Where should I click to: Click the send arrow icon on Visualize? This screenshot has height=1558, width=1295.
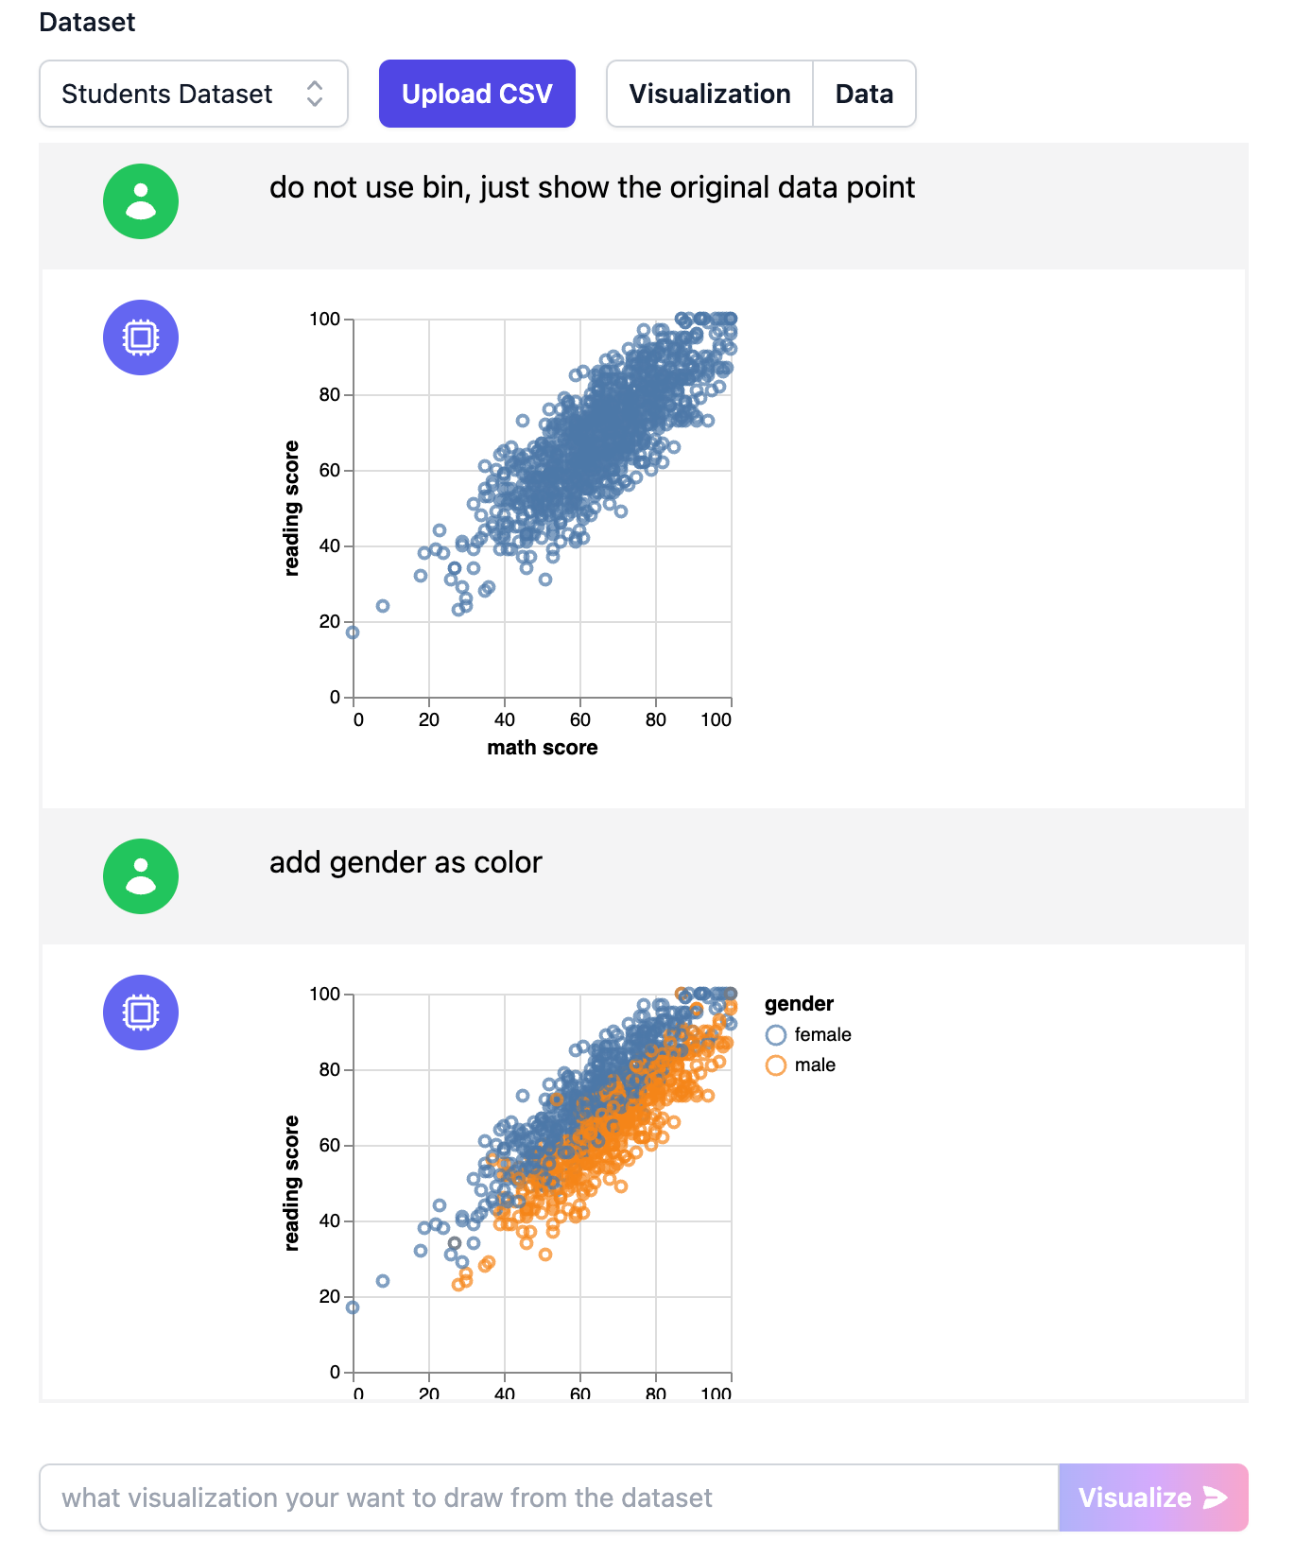(1216, 1497)
